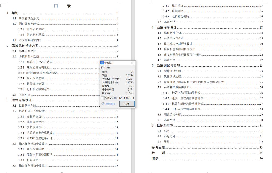The height and width of the screenshot is (173, 272).
Task: Click the 关闭 button in the word count dialog
Action: coord(127,104)
